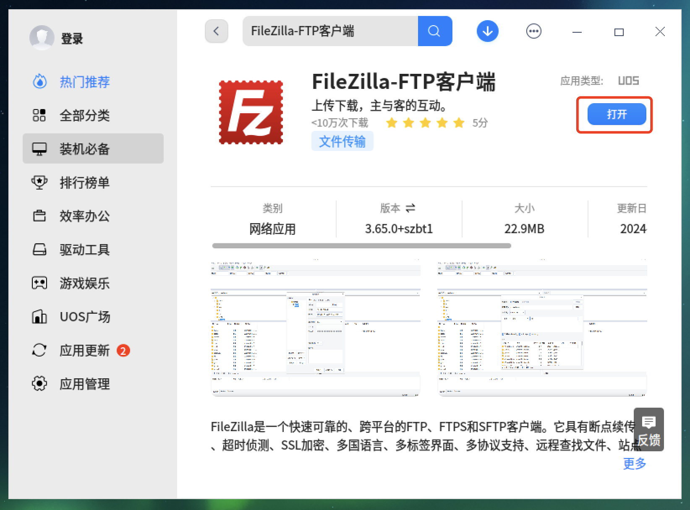
Task: Click the version switch arrows icon
Action: (x=411, y=208)
